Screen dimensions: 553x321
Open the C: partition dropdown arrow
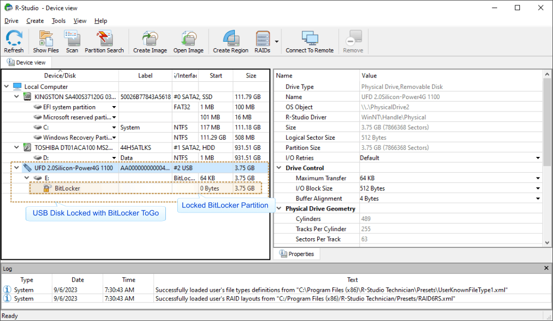click(x=114, y=127)
